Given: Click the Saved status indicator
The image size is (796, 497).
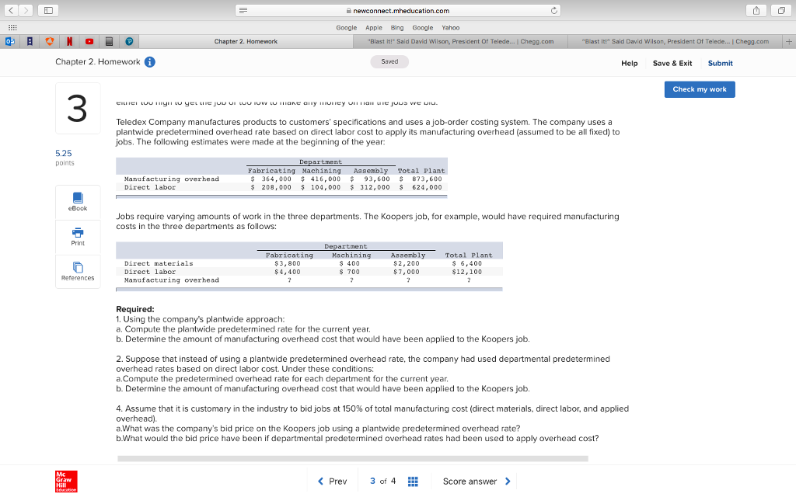Looking at the screenshot, I should point(389,61).
